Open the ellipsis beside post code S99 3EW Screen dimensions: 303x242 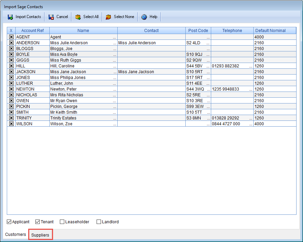(x=208, y=107)
